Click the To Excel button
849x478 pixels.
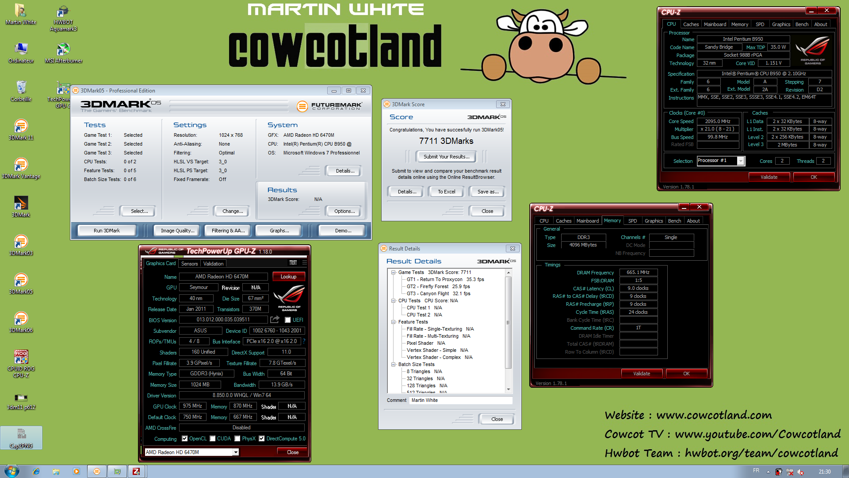point(446,192)
